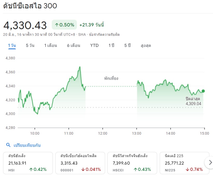Switch to the 5 วัน tab
The height and width of the screenshot is (176, 213).
pos(30,46)
